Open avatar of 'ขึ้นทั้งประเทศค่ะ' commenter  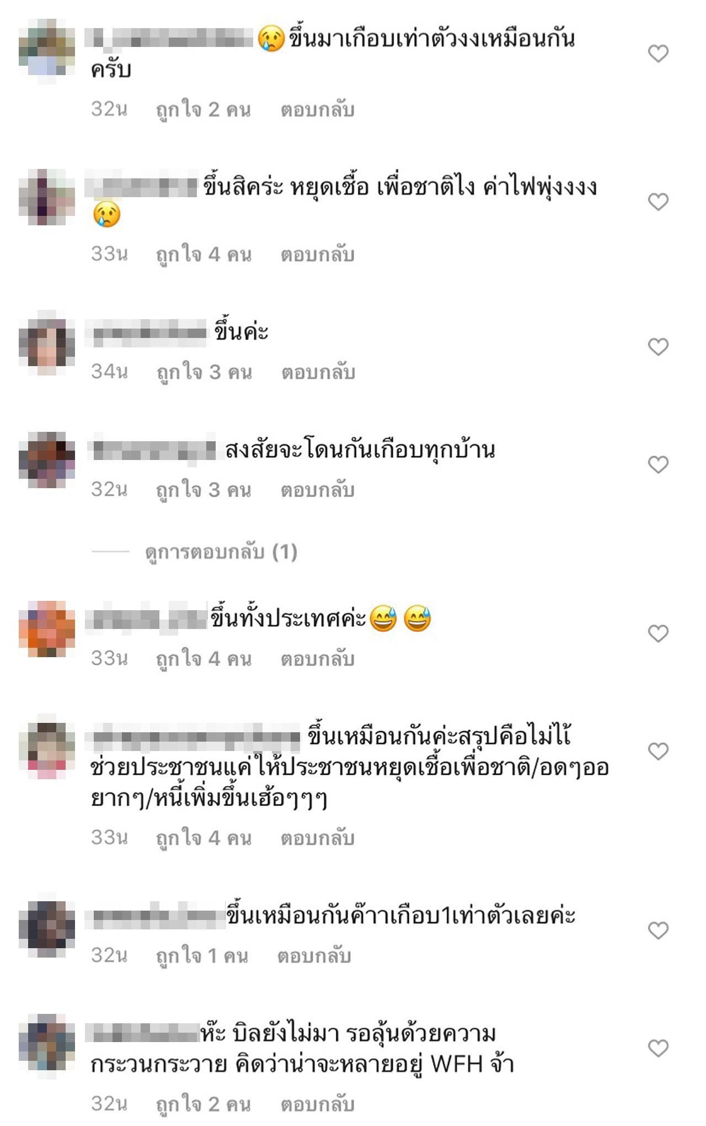47,629
